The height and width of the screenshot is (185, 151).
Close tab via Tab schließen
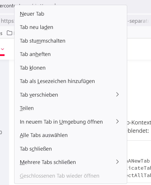click(71, 149)
